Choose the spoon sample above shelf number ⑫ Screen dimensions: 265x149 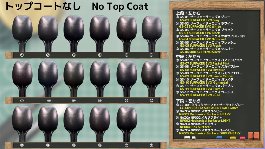pos(152,79)
